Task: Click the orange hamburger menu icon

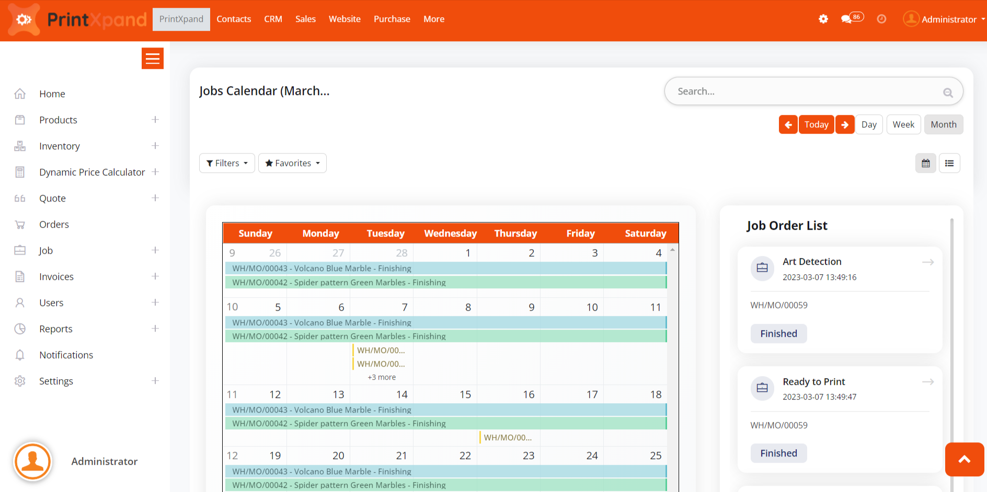Action: click(x=152, y=58)
